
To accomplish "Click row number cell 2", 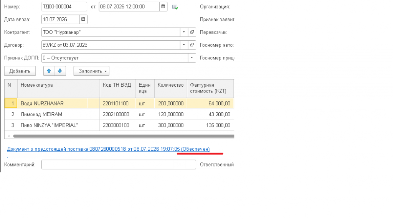I will tap(11, 114).
